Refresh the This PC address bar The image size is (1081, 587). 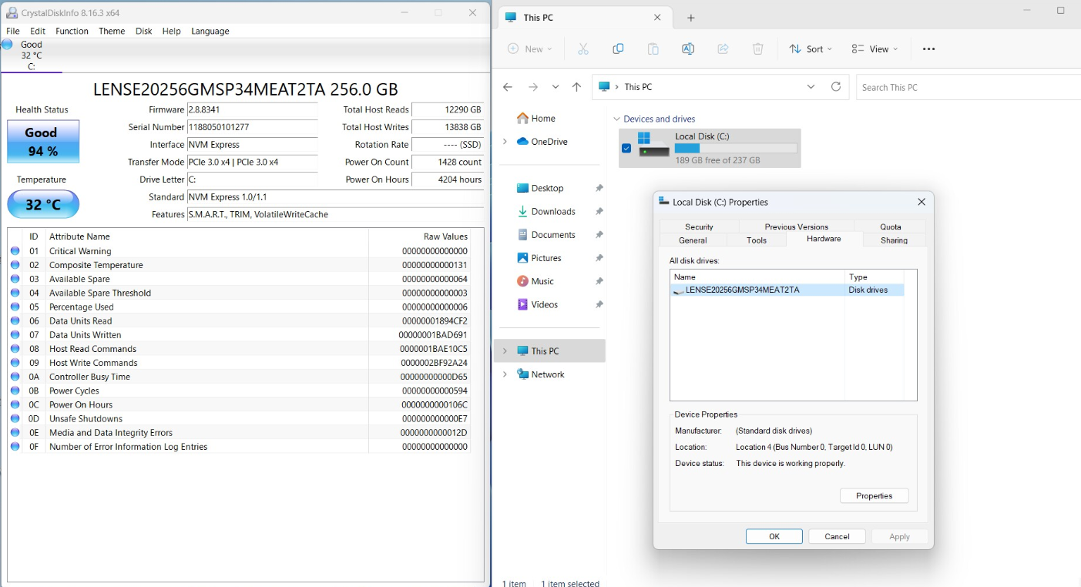[836, 87]
